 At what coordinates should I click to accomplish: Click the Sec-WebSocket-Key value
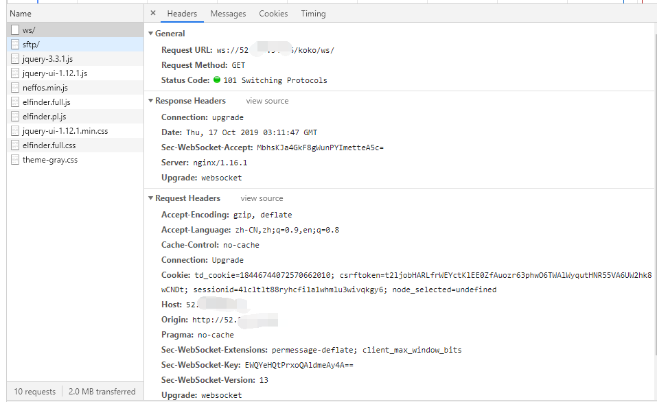point(299,365)
